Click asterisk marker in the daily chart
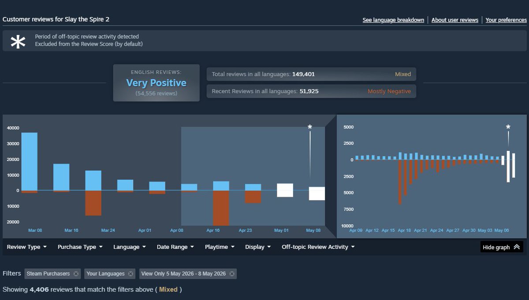 [508, 127]
